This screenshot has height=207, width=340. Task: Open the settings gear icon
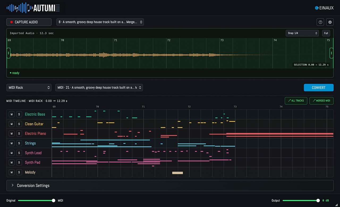tap(330, 22)
